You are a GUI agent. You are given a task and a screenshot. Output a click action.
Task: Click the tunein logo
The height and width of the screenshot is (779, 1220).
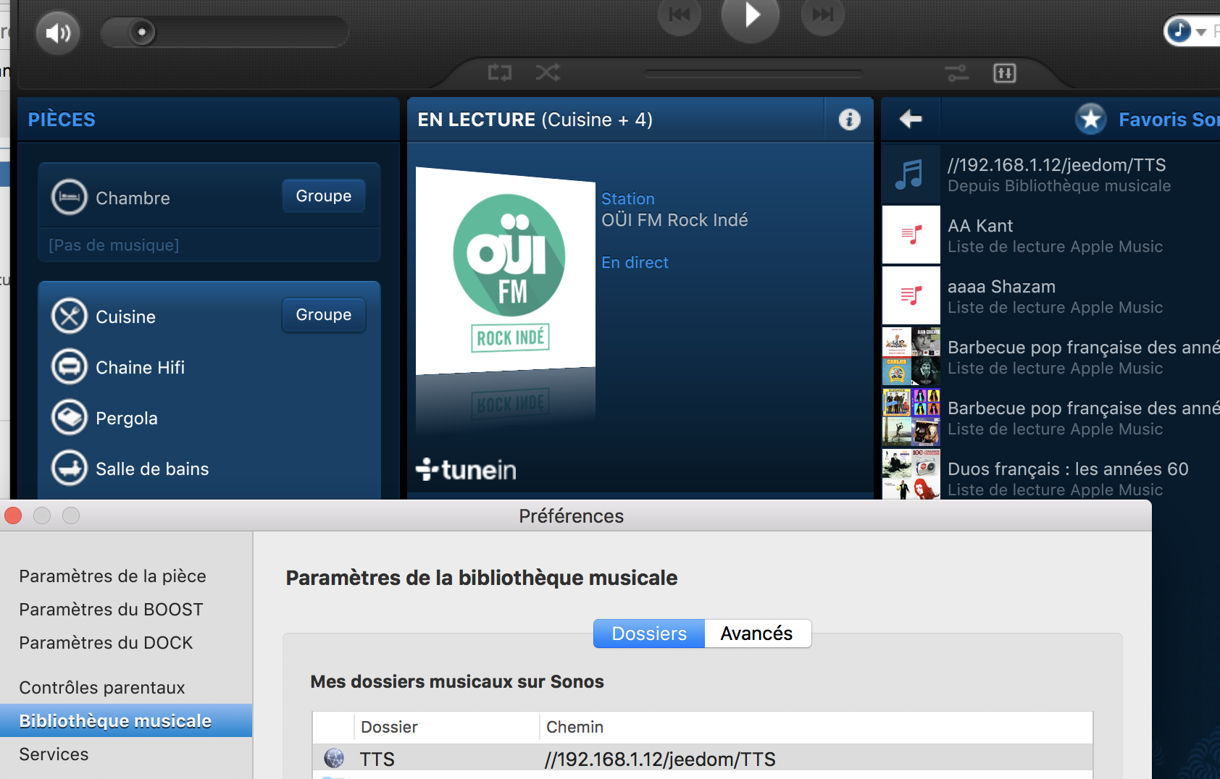[466, 470]
